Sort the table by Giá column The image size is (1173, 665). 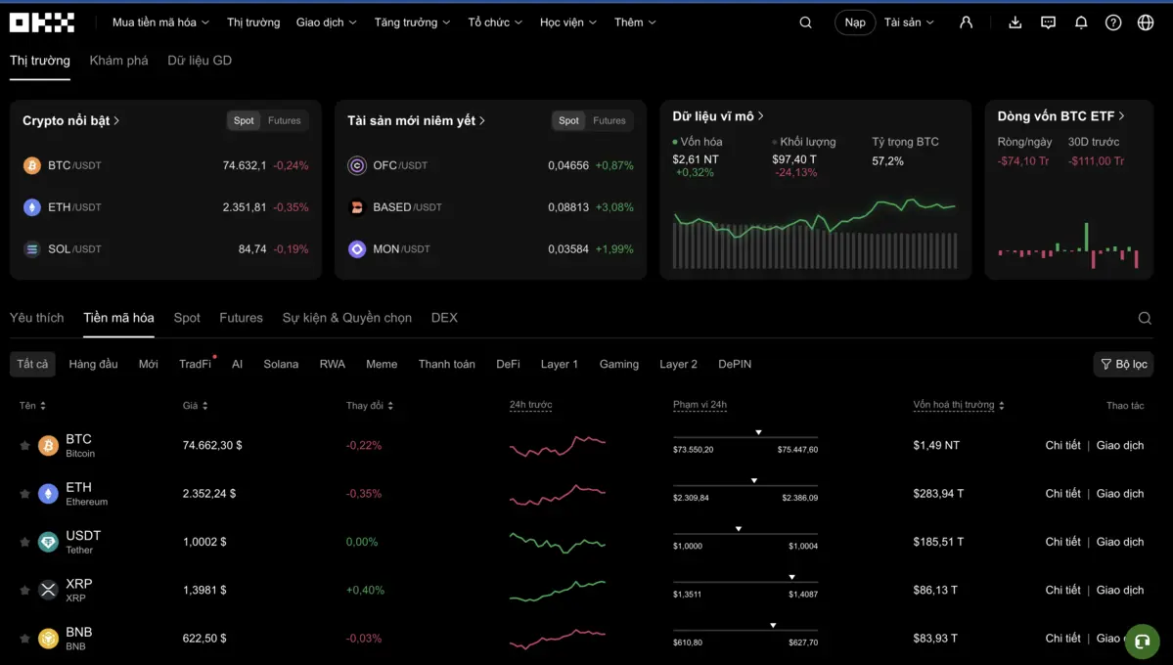(195, 405)
